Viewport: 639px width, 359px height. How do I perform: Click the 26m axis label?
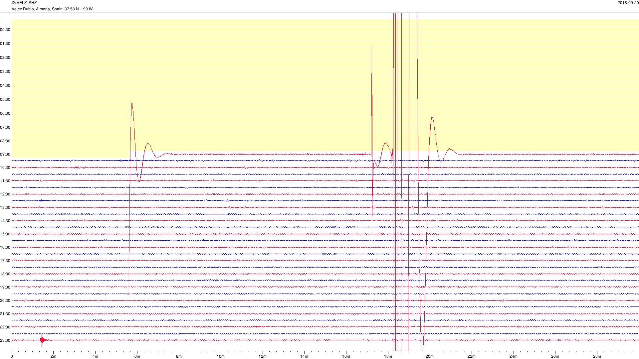pyautogui.click(x=555, y=356)
